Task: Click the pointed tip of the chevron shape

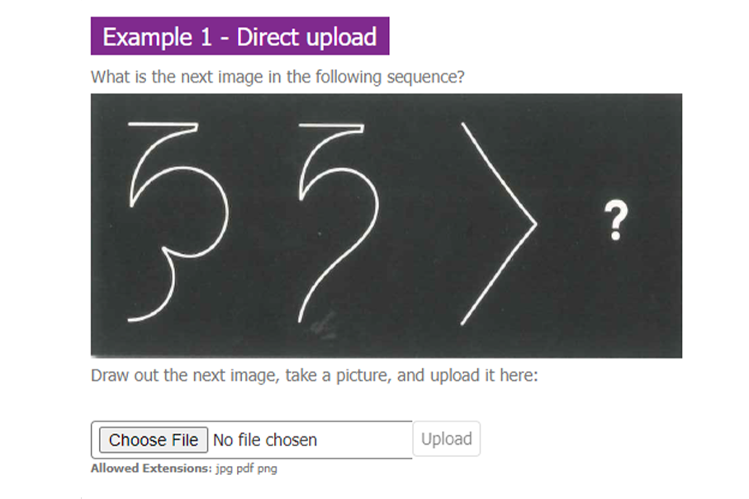Action: [535, 224]
